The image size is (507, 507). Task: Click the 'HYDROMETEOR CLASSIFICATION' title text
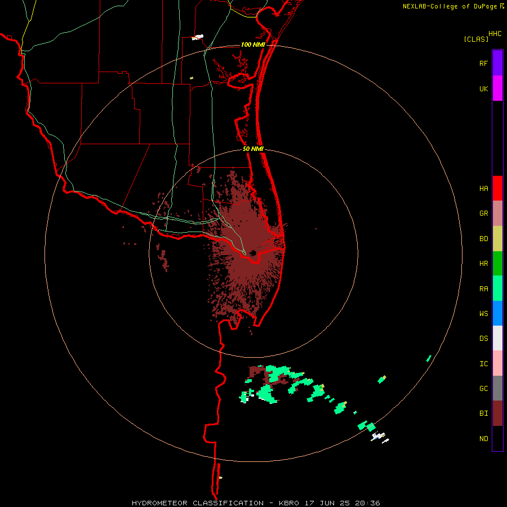click(198, 503)
